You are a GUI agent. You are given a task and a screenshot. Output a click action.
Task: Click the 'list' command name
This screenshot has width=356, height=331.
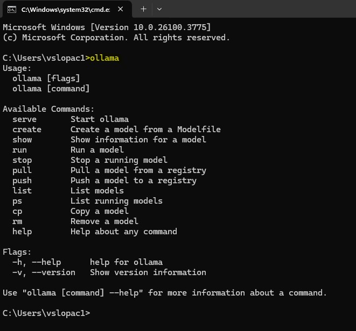[22, 191]
